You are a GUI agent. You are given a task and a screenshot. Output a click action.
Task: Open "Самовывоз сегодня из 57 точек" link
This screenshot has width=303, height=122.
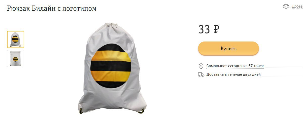pyautogui.click(x=235, y=66)
